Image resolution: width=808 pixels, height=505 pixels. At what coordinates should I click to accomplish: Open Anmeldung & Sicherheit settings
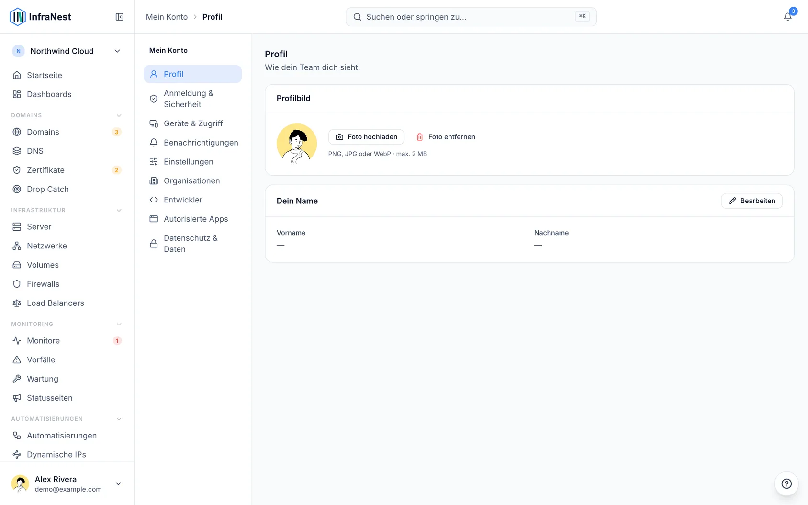(192, 99)
